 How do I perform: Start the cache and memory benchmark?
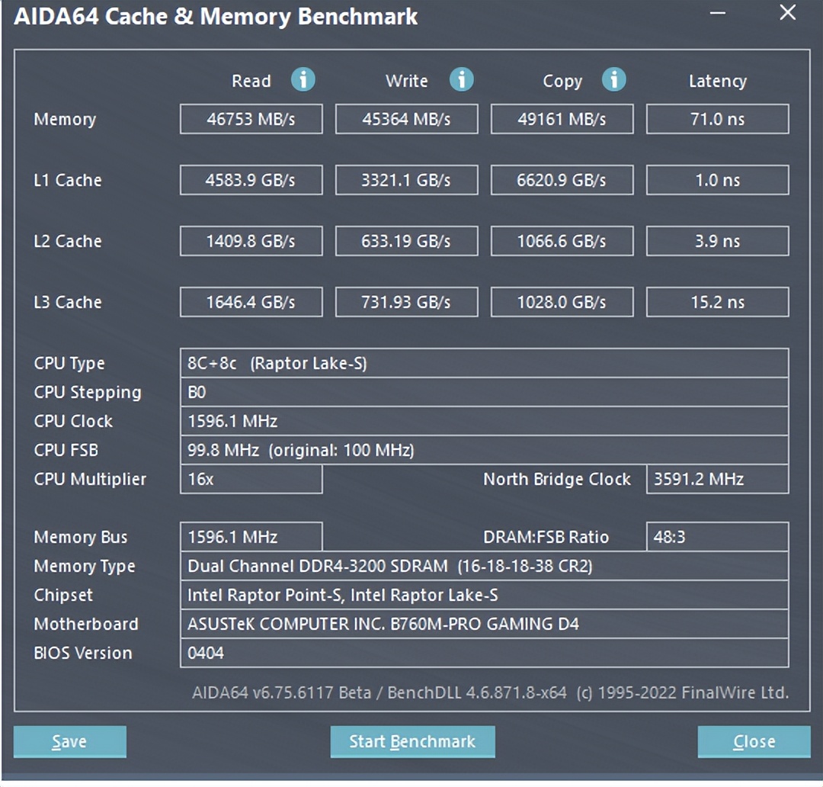(x=412, y=740)
